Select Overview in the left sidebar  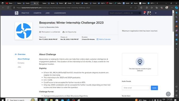(x=22, y=54)
